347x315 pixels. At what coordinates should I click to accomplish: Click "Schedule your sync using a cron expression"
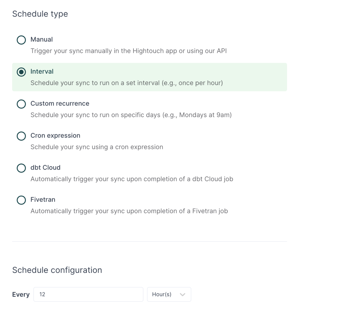point(97,147)
